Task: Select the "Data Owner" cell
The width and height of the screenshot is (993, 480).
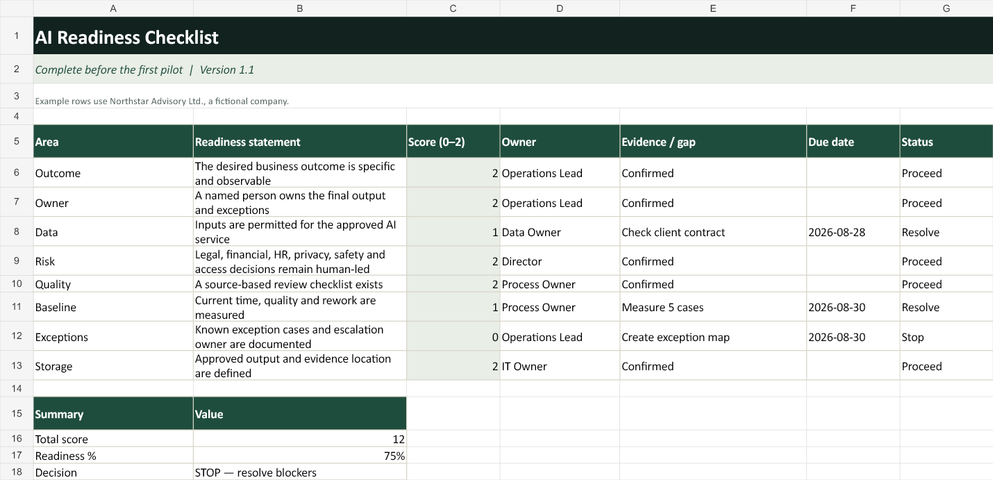Action: pyautogui.click(x=560, y=232)
